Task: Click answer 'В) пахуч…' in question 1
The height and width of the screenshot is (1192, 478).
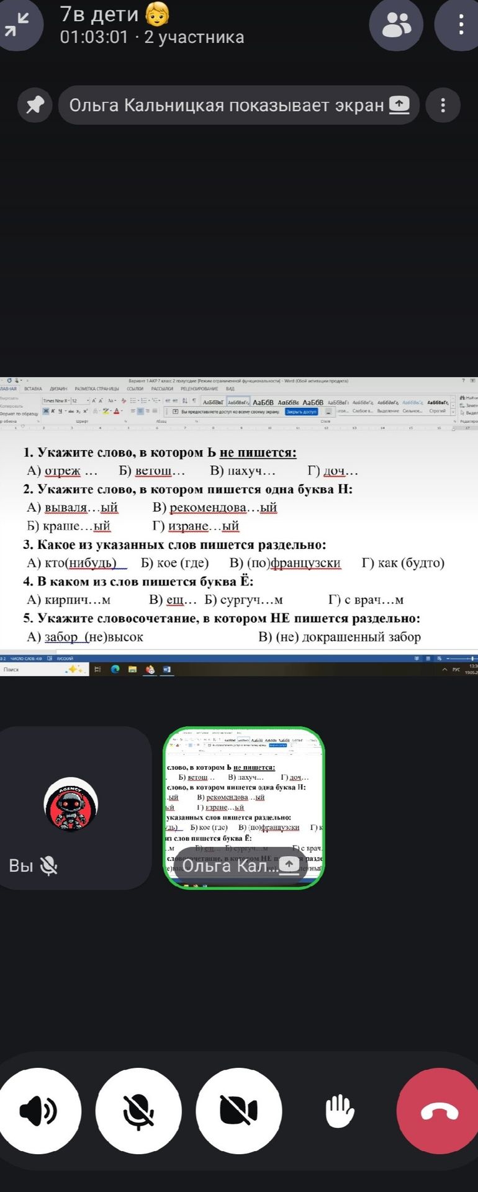Action: 243,471
